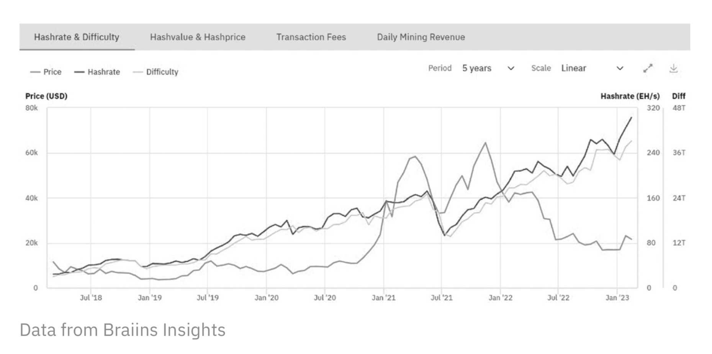This screenshot has width=712, height=354.
Task: Click the Data from Braiins Insights caption
Action: pos(123,330)
